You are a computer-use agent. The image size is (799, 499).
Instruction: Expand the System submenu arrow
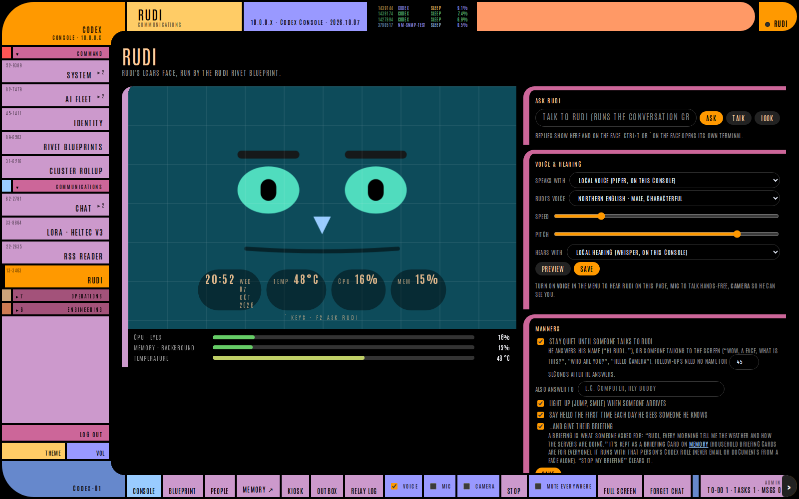point(100,73)
